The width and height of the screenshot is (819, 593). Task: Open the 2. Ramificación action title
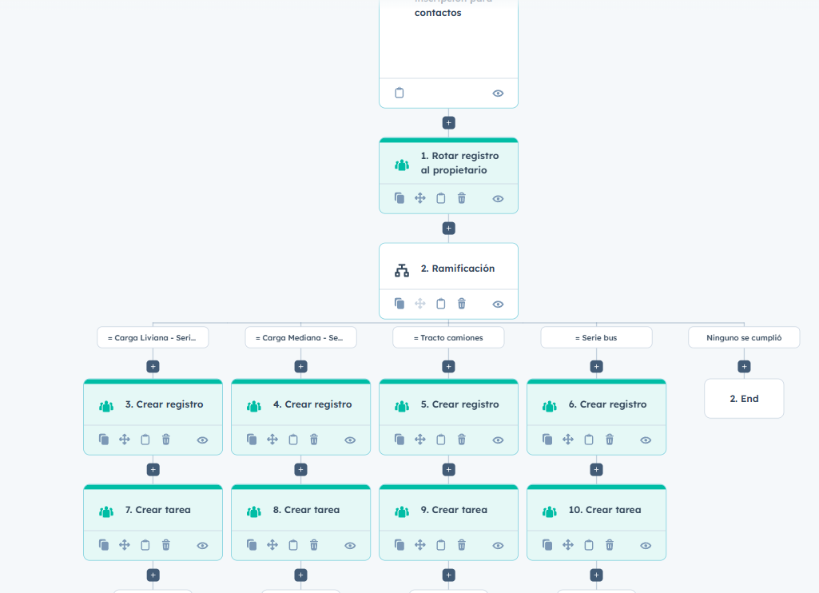(x=457, y=269)
